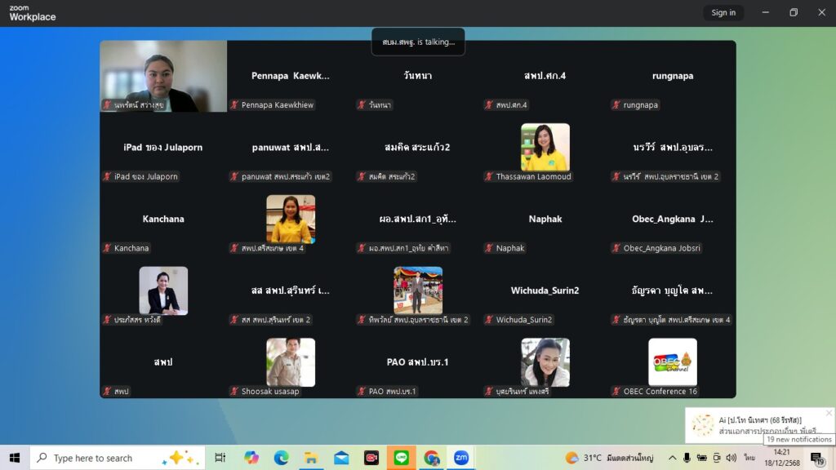Toggle the microphone tray icon
The height and width of the screenshot is (470, 836).
[687, 458]
